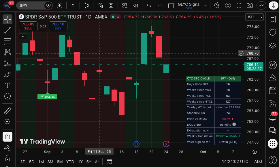Viewport: 279px width, 167px height.
Task: Enter fullscreen mode
Action: coord(239,6)
